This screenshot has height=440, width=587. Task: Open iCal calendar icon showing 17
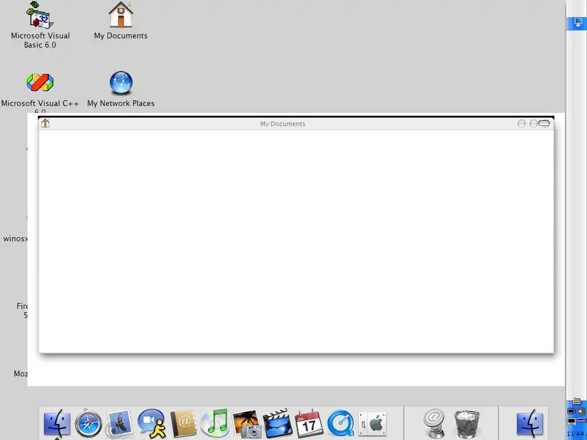tap(309, 423)
